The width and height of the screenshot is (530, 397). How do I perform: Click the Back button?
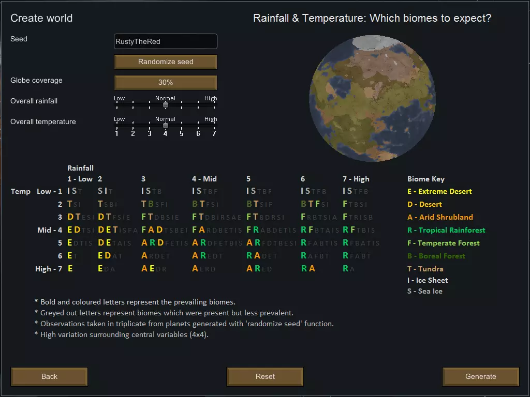49,376
